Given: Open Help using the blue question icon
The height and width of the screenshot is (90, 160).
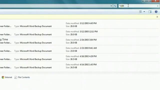Looking at the screenshot, I should [x=156, y=12].
